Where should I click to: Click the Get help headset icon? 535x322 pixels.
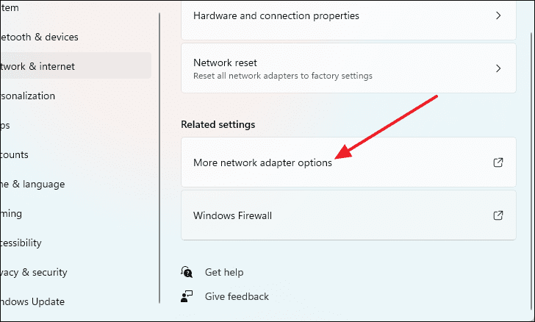(187, 272)
